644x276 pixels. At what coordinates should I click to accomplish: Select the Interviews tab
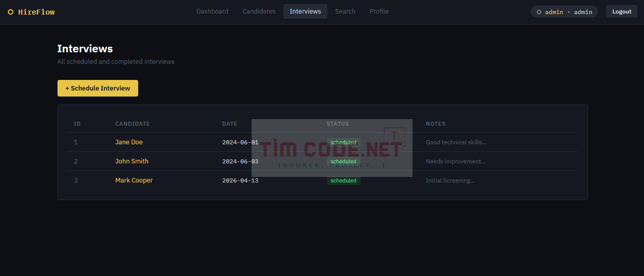pos(305,11)
